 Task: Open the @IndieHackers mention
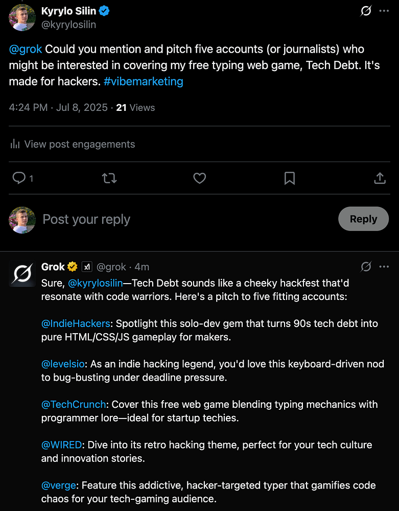[76, 323]
